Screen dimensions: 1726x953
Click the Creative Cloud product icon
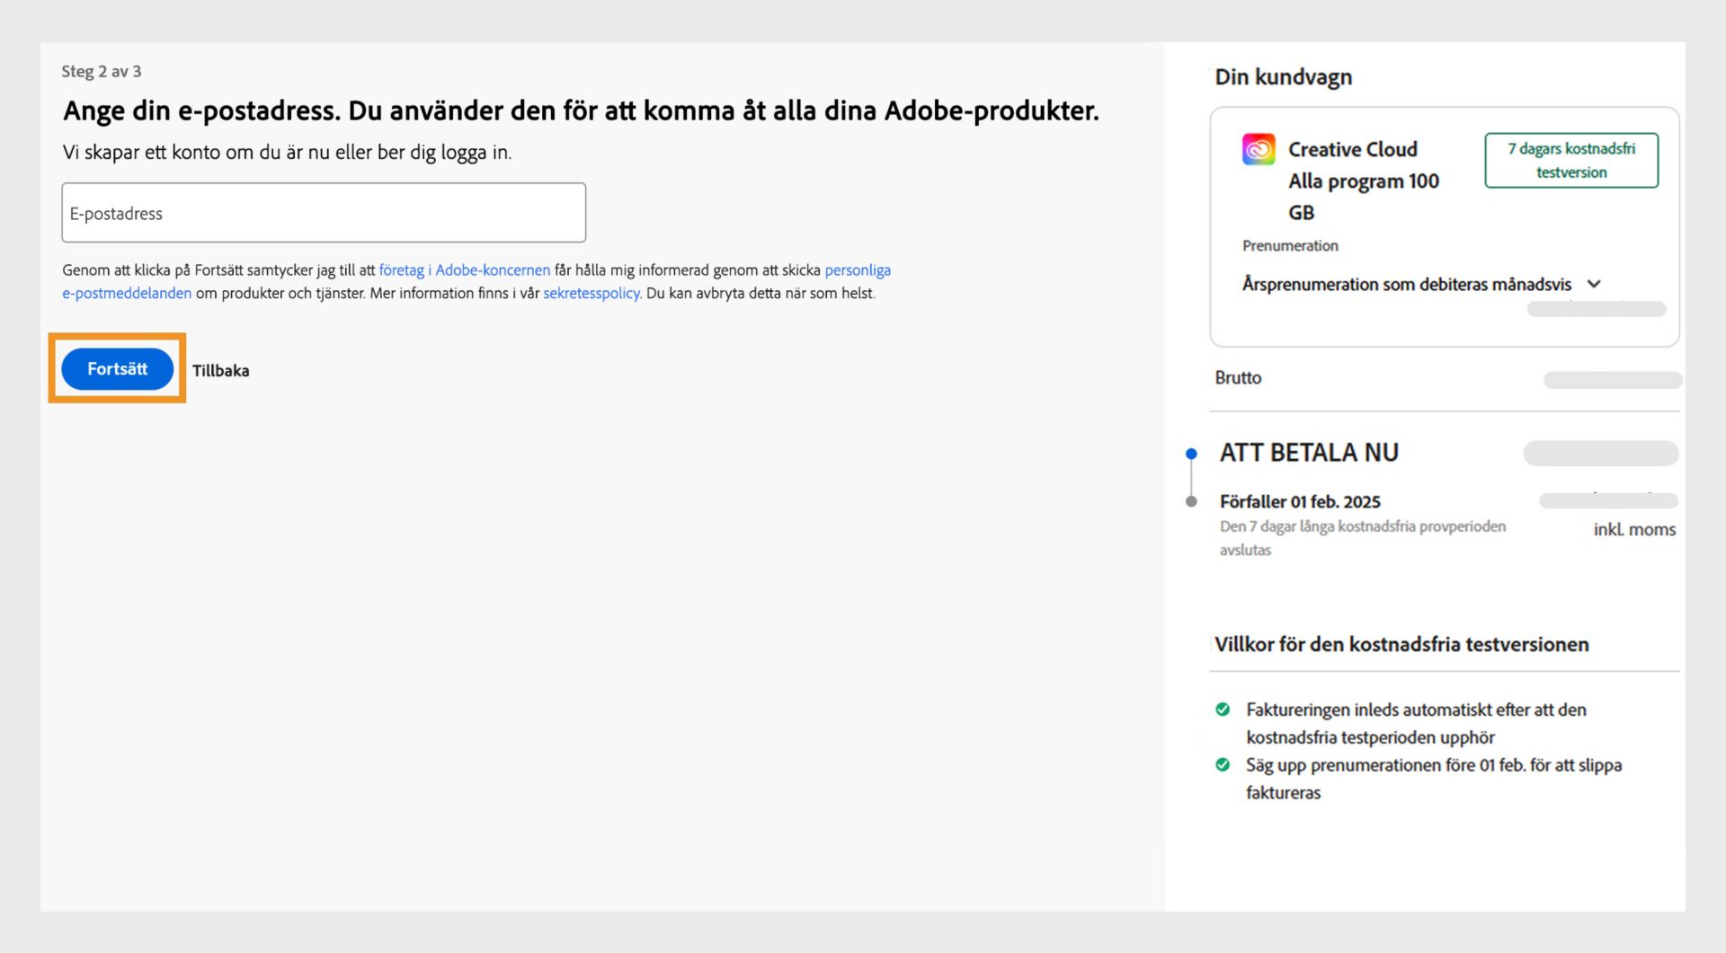click(1259, 149)
